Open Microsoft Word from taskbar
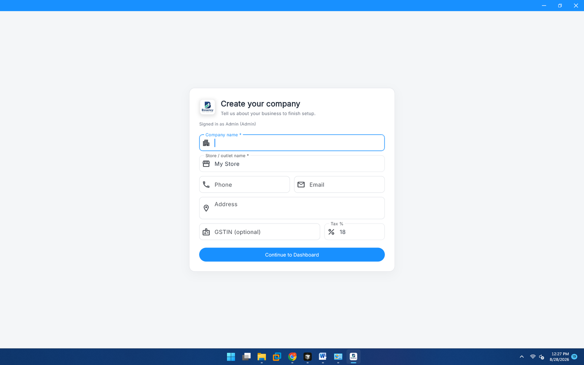584x365 pixels. point(323,357)
